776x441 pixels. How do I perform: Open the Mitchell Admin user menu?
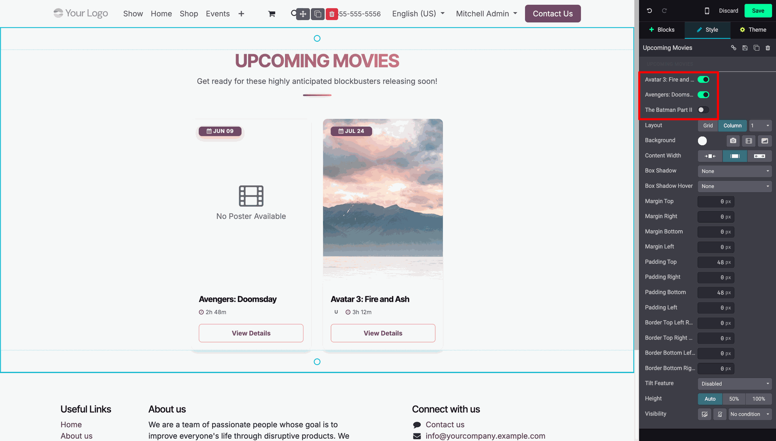[x=487, y=14]
